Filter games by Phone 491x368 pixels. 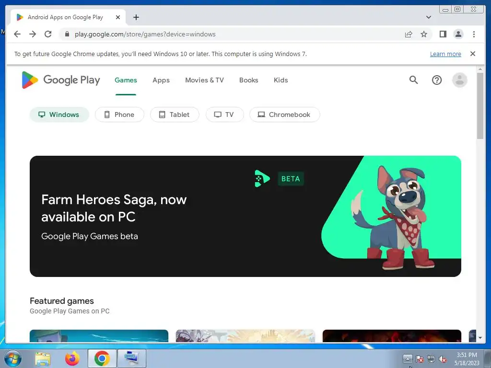(x=119, y=115)
